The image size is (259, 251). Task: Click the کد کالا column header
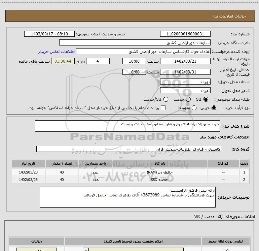(223, 163)
